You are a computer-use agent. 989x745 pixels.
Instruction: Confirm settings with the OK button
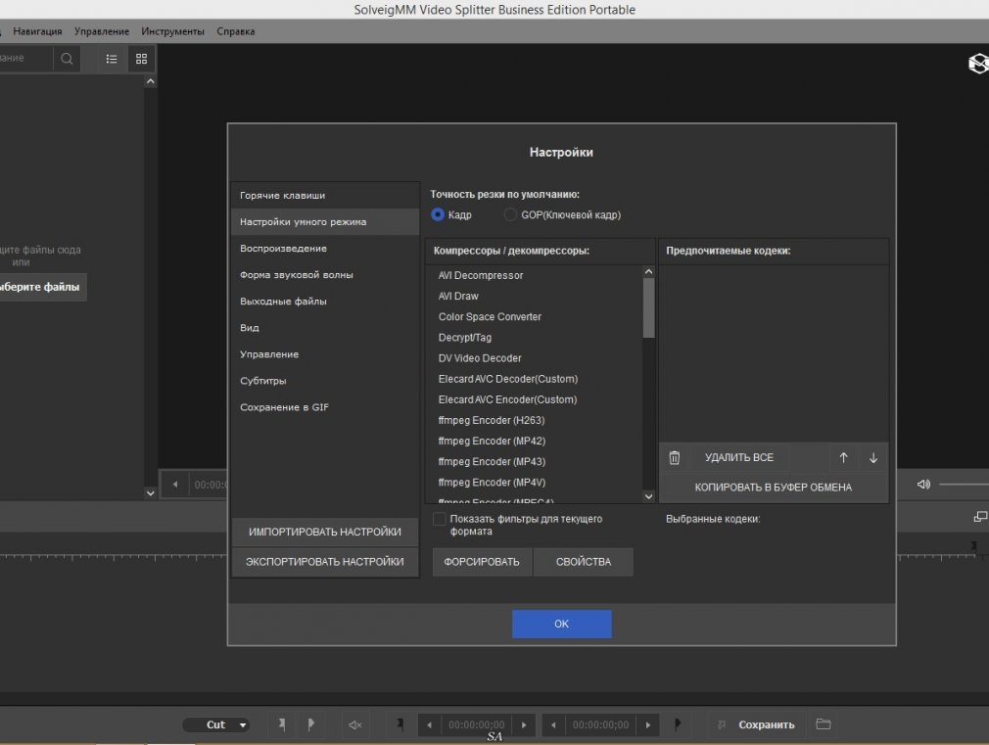click(x=561, y=624)
